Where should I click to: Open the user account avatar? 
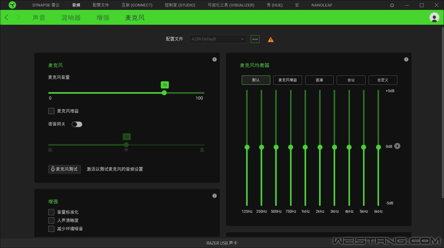tap(434, 17)
